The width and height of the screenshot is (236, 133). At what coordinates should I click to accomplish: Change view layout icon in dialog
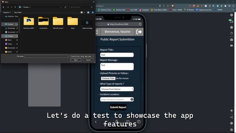click(81, 12)
